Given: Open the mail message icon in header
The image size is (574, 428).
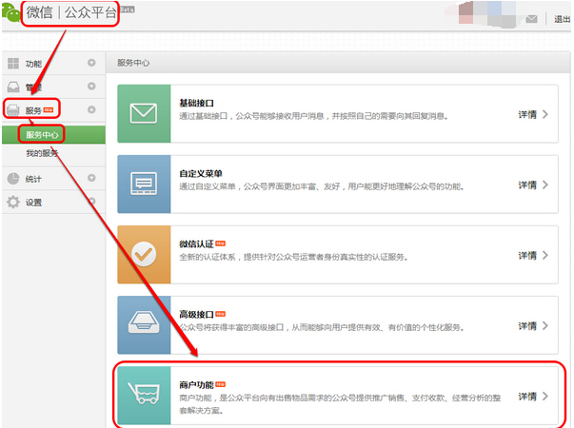Looking at the screenshot, I should (531, 19).
